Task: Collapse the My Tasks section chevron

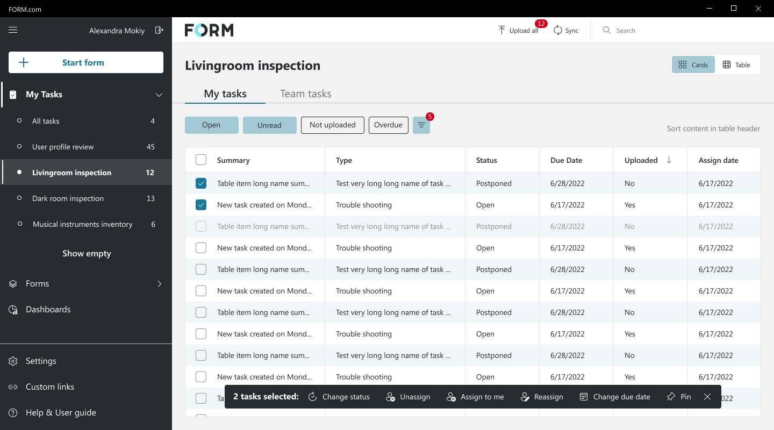Action: pyautogui.click(x=159, y=95)
